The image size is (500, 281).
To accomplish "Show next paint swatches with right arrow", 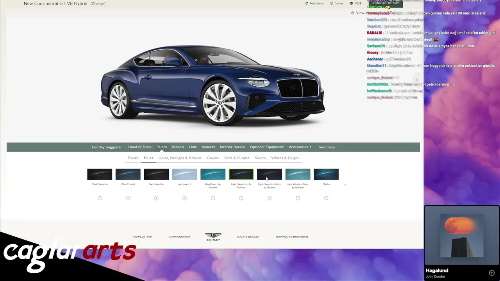I will (x=345, y=185).
